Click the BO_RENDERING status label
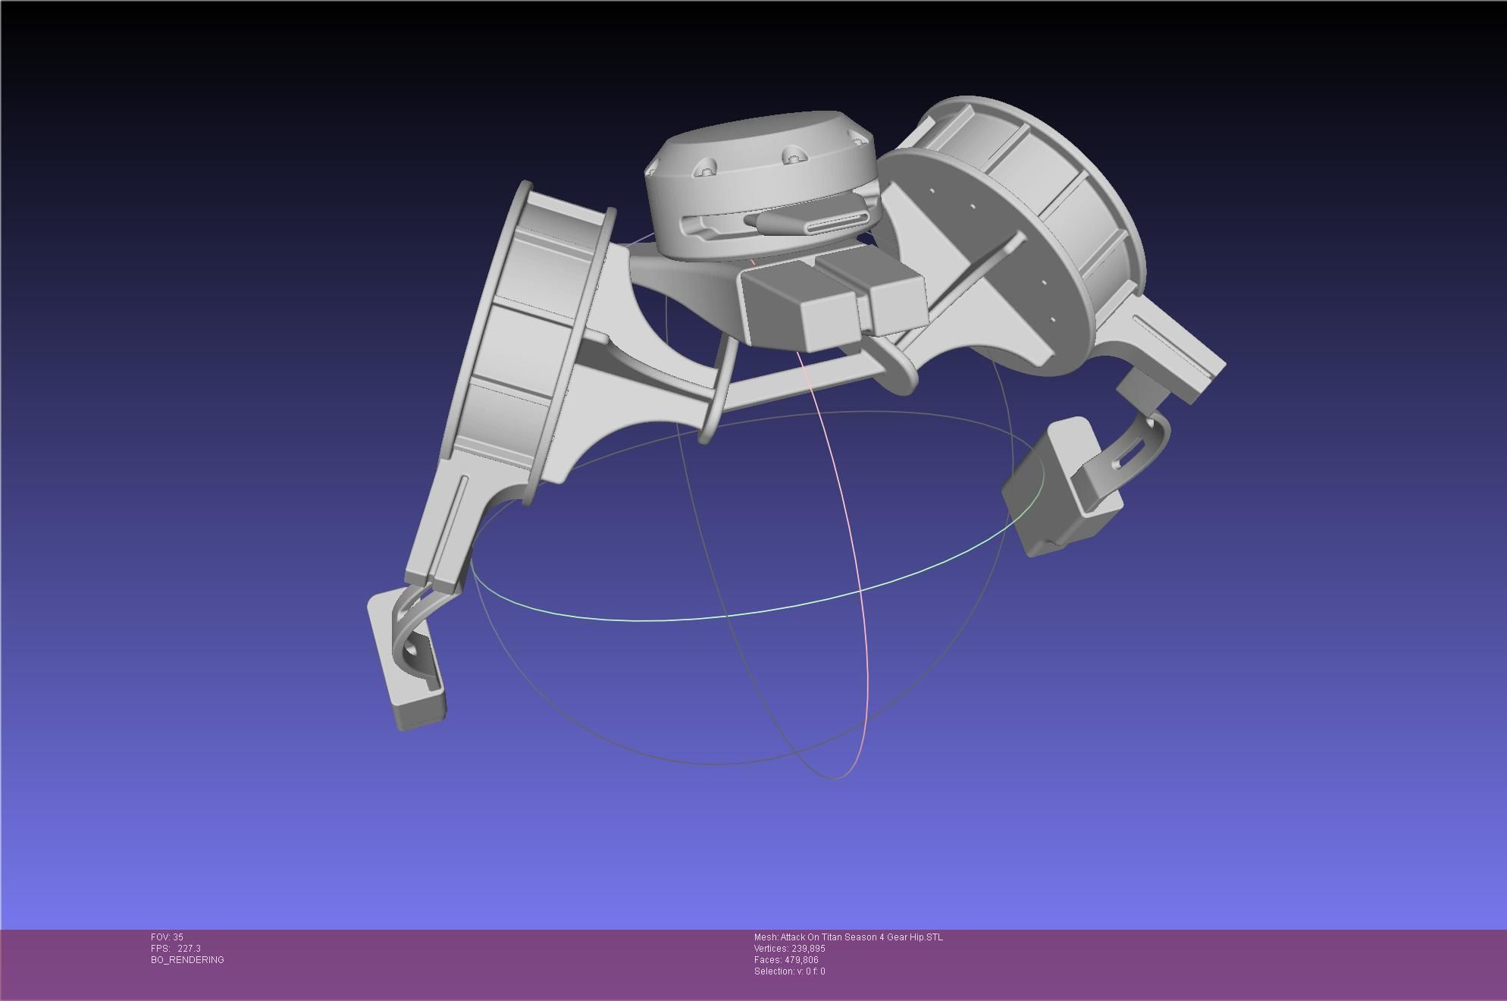The width and height of the screenshot is (1507, 1001). (x=187, y=960)
